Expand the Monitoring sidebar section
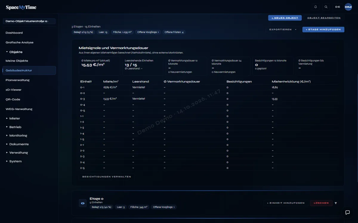358x223 pixels. [18, 136]
